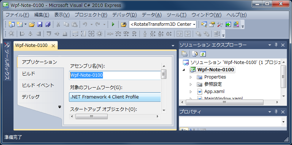292x145 pixels.
Task: Click the Align Lefts layout icon
Action: pos(22,34)
